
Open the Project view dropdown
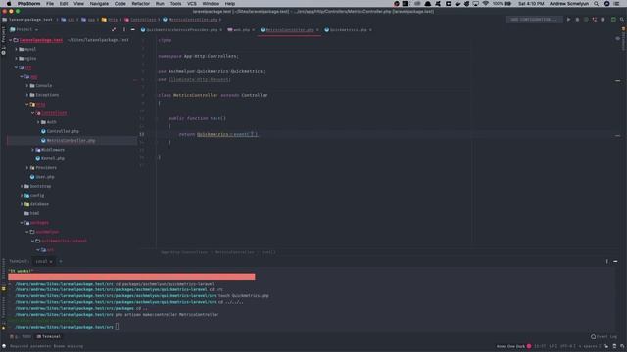(x=24, y=29)
